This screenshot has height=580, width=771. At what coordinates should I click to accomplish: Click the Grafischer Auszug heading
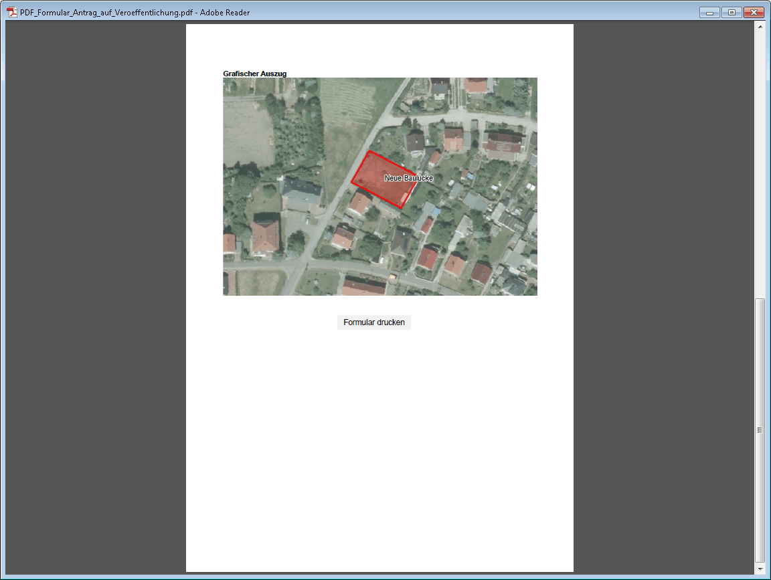254,74
